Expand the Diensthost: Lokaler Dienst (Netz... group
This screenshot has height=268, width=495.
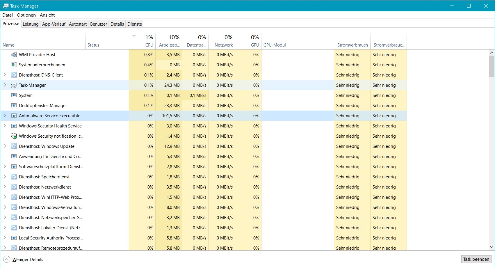[x=5, y=228]
